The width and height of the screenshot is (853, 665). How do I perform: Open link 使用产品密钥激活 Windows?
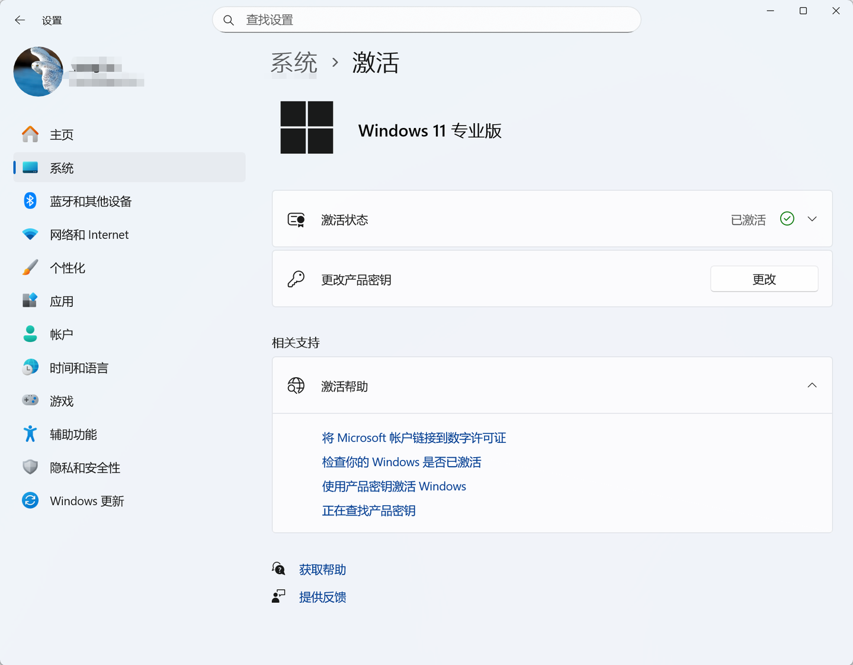(394, 486)
